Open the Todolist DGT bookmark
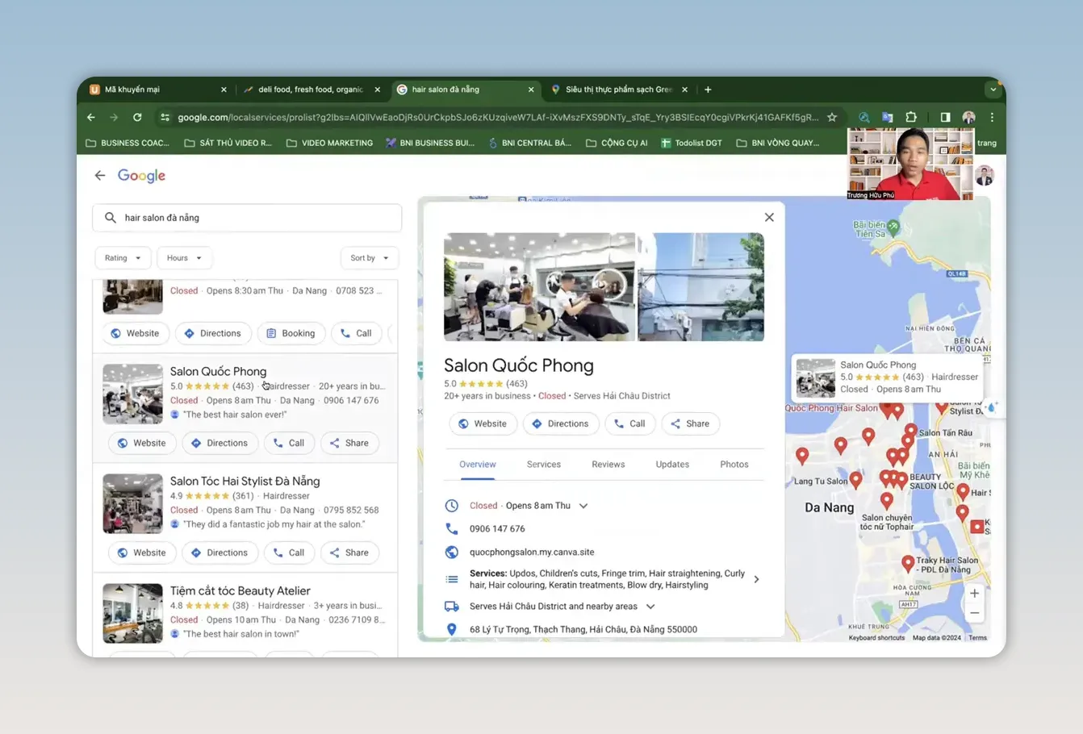Screen dimensions: 1083x734 tap(692, 143)
